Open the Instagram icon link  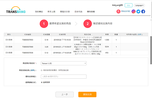(x=134, y=11)
